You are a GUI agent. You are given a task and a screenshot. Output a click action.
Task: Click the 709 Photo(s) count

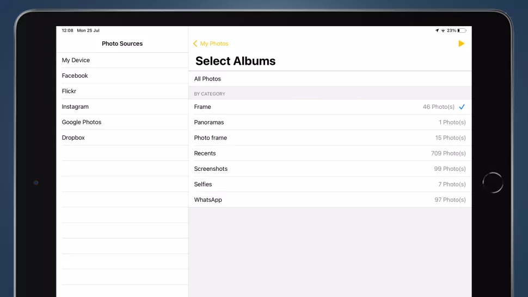pos(448,153)
